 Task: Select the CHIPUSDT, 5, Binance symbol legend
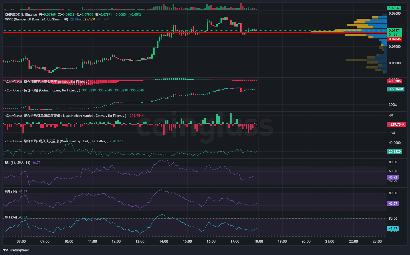click(21, 15)
